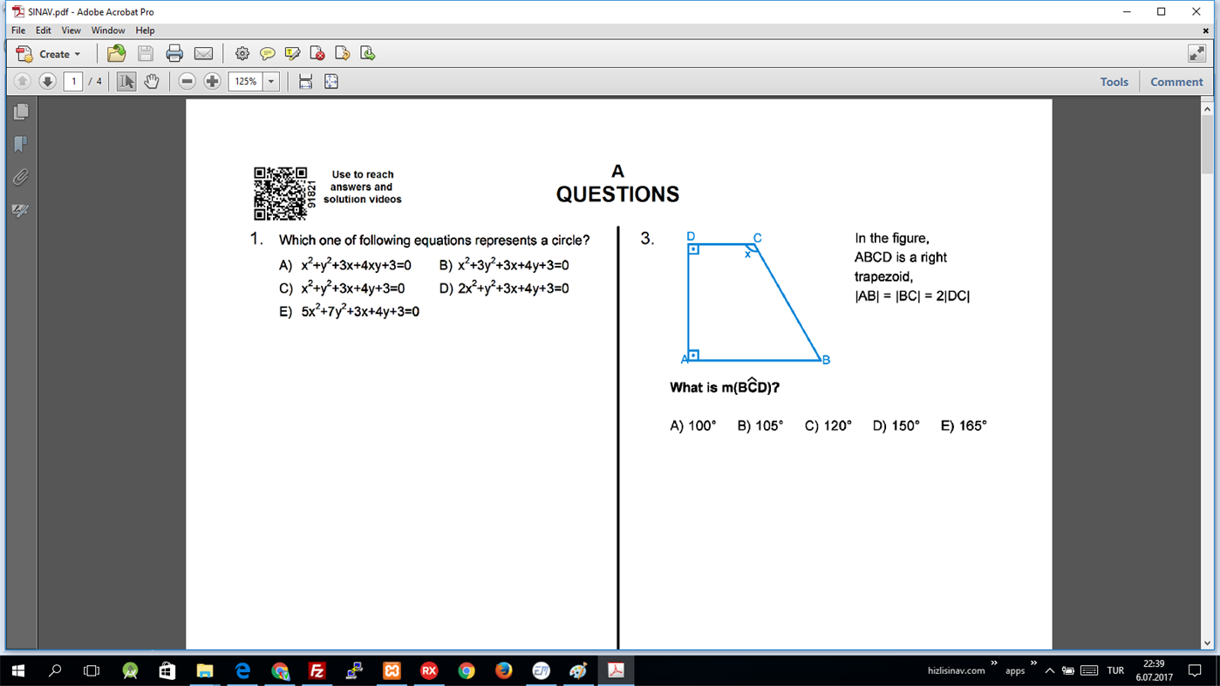This screenshot has width=1220, height=686.
Task: Toggle Fit Page view mode
Action: (x=331, y=81)
